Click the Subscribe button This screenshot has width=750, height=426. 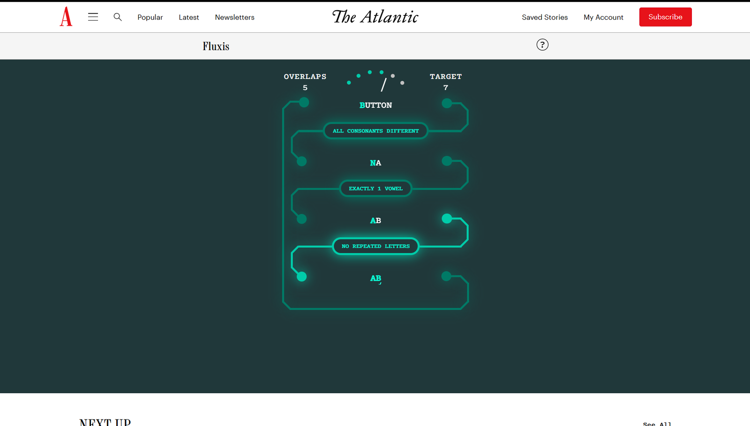coord(665,17)
